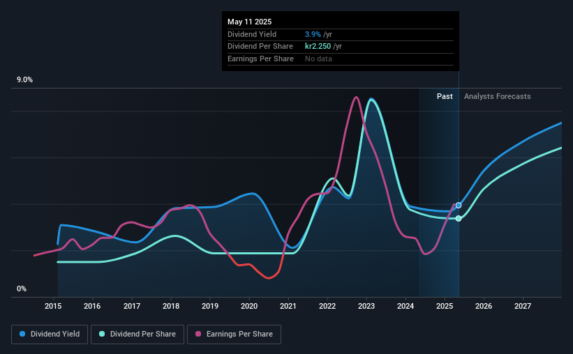The width and height of the screenshot is (573, 354).
Task: Select the teal Dividend Per Share data marker
Action: pyautogui.click(x=459, y=219)
